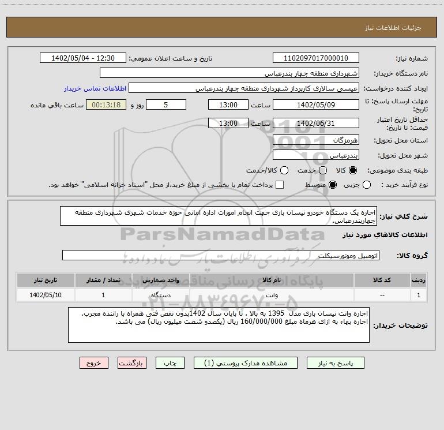Image resolution: width=444 pixels, height=430 pixels.
Task: Click the validity time field beside 1402/06/31
Action: tap(228, 123)
